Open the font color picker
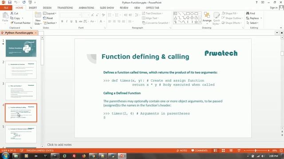The image size is (284, 159). (102, 22)
